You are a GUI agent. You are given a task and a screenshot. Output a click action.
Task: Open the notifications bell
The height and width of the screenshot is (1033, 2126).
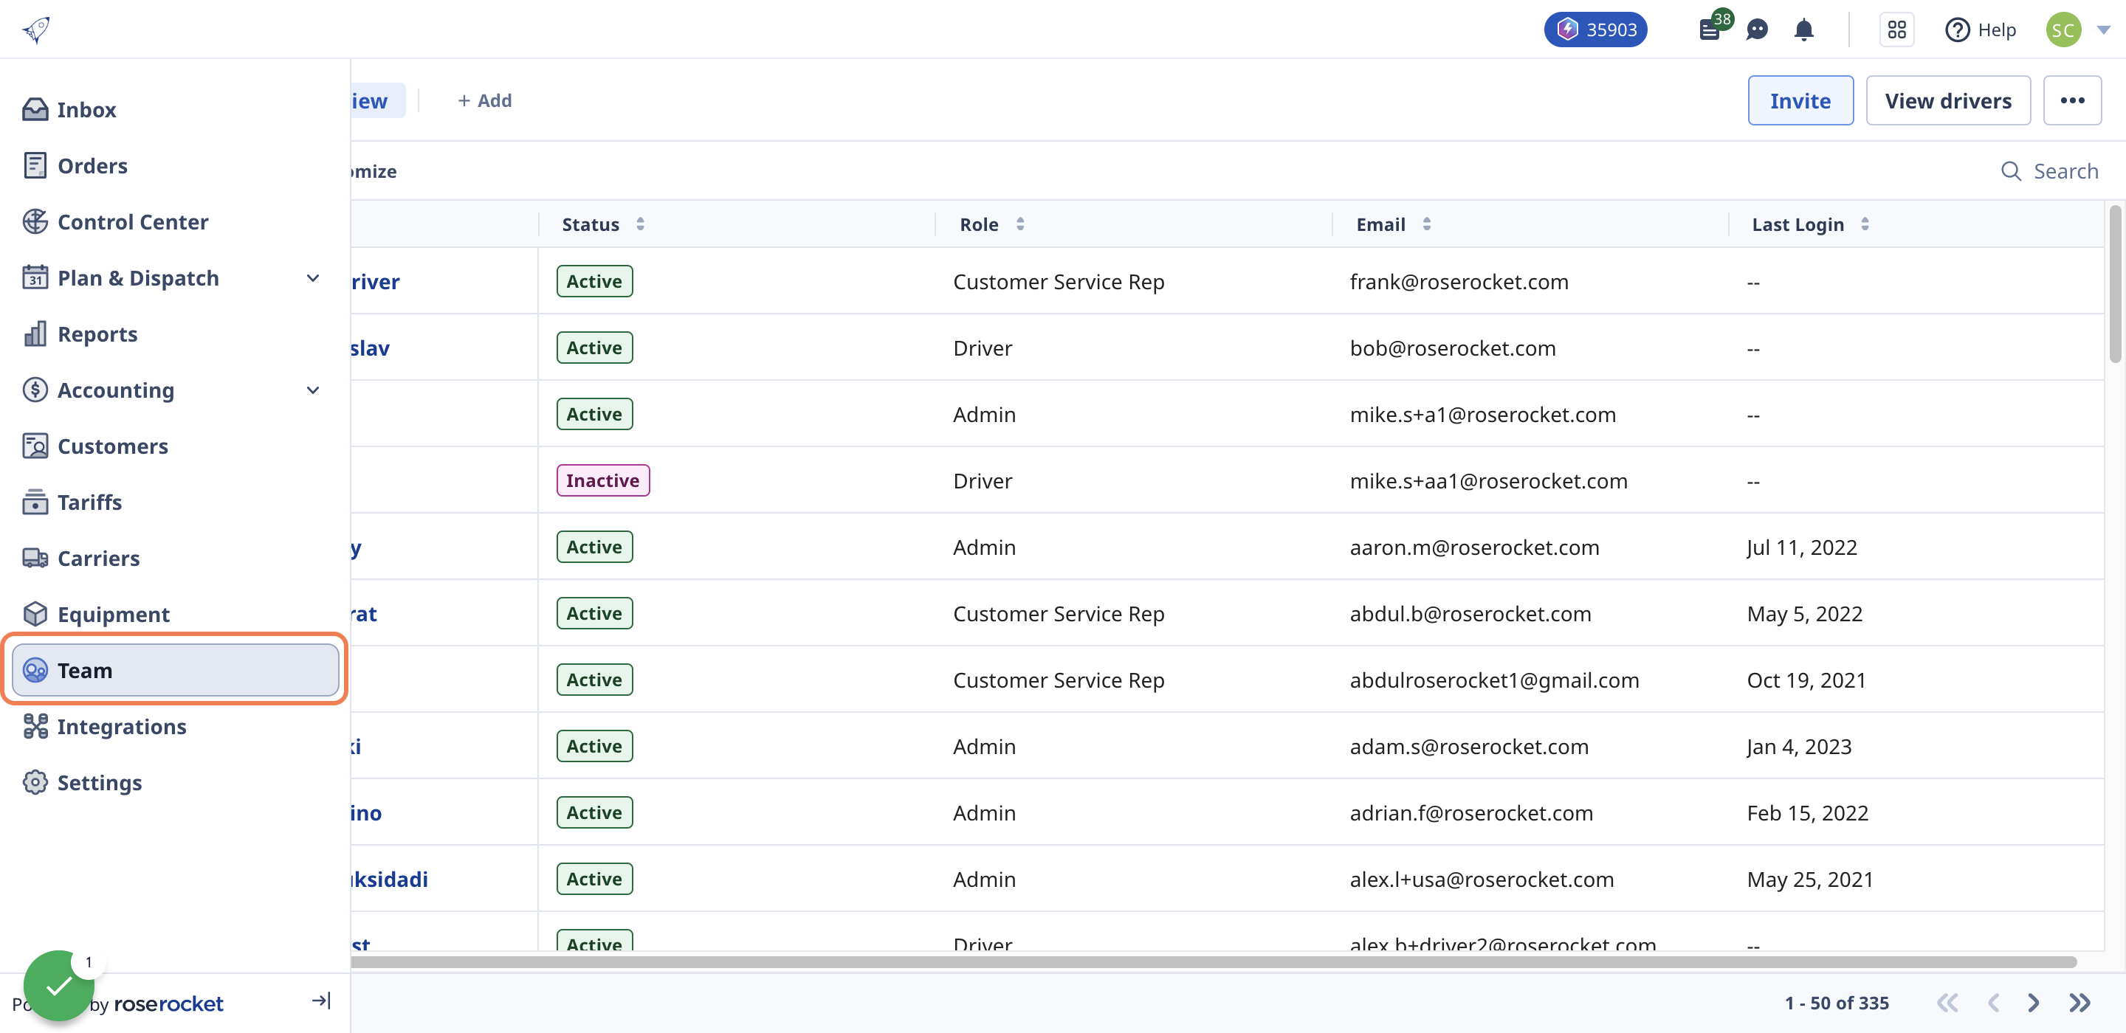click(x=1804, y=30)
